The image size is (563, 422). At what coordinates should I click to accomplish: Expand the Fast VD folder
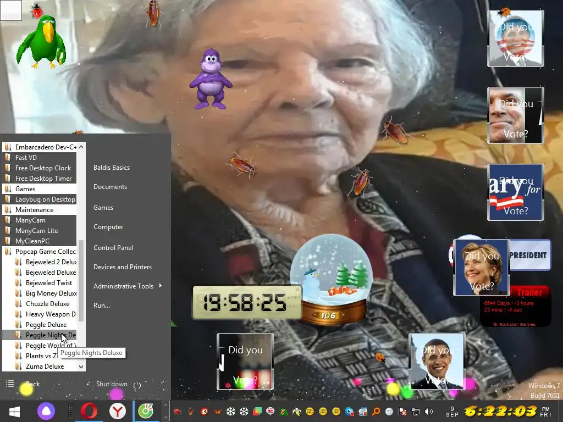40,158
